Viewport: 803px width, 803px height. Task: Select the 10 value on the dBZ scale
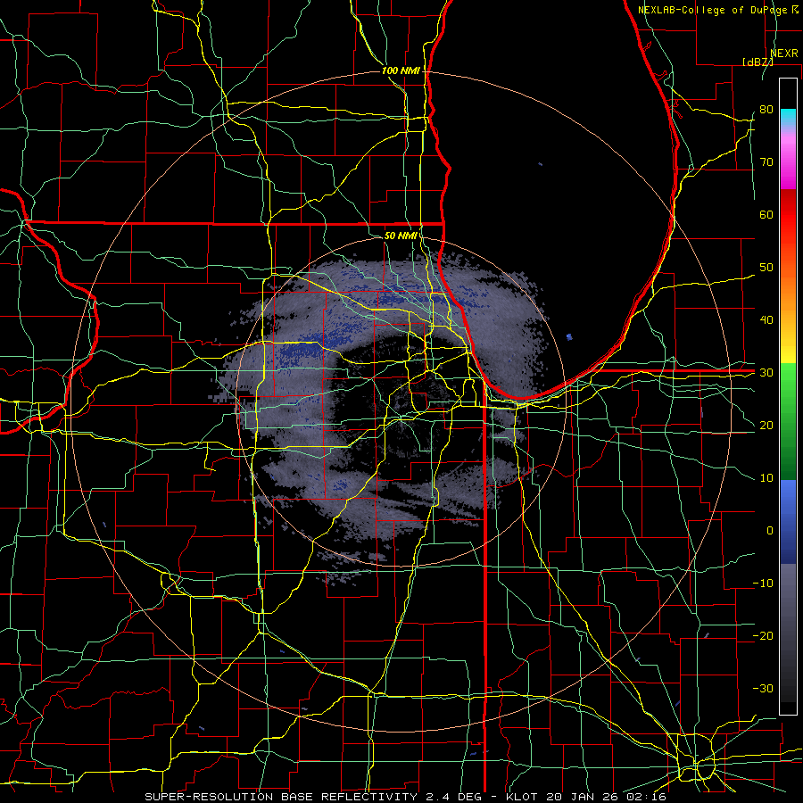coord(766,478)
